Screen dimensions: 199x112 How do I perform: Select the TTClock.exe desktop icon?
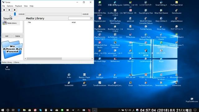(x=131, y=36)
